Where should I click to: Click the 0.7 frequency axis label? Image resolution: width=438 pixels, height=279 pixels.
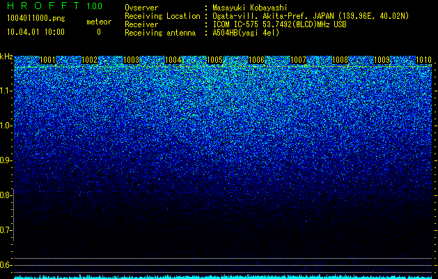point(6,230)
